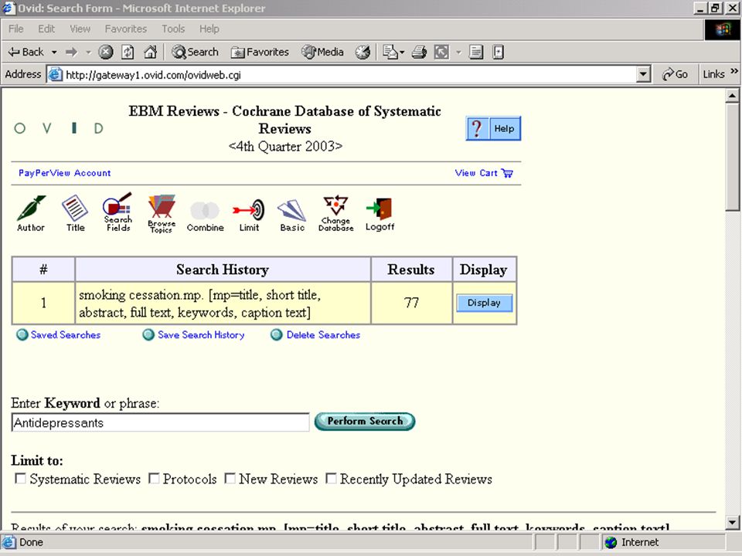Click the Logoff icon
Viewport: 742px width, 556px height.
click(x=380, y=214)
